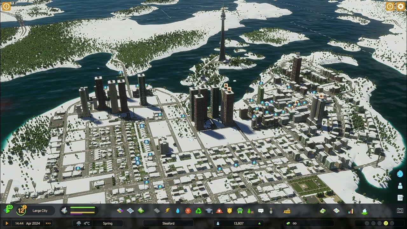Increase game speed with triple chevrons

point(49,223)
